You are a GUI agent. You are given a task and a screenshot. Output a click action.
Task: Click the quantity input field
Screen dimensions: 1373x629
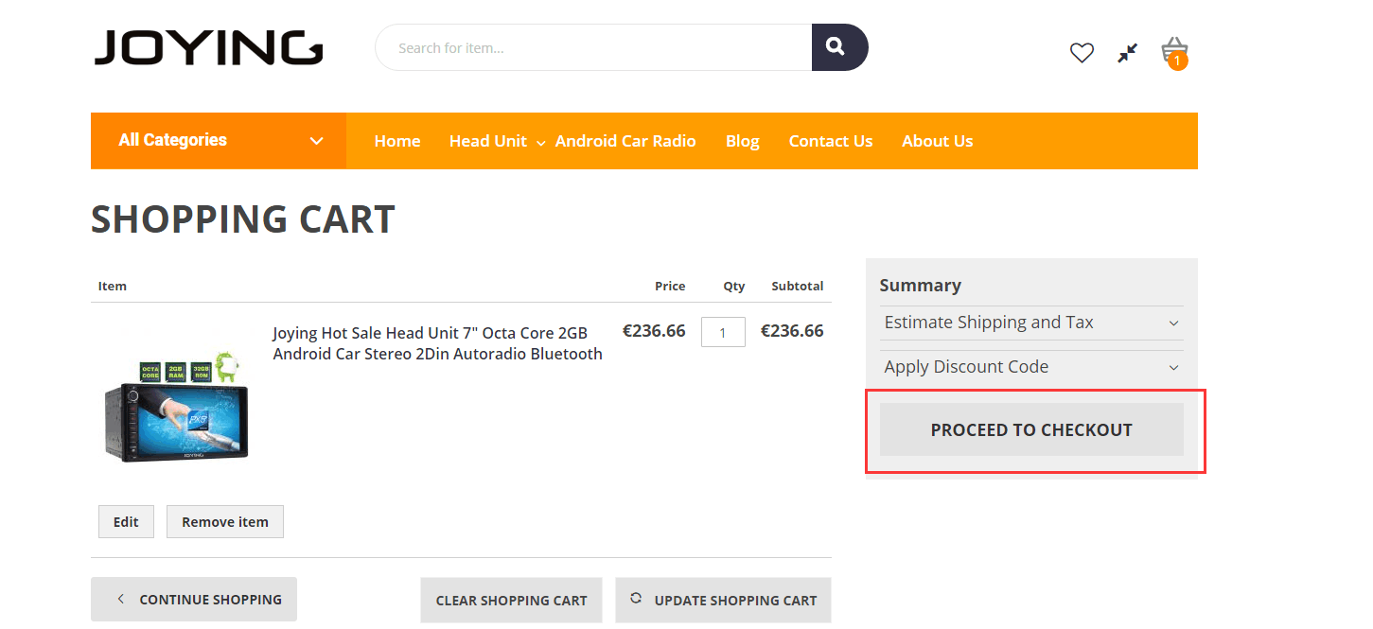tap(723, 332)
